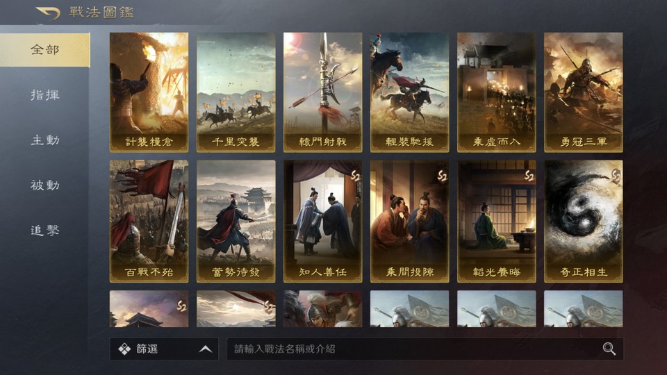Select the 轅門射戟 card
This screenshot has width=667, height=375.
tap(322, 92)
